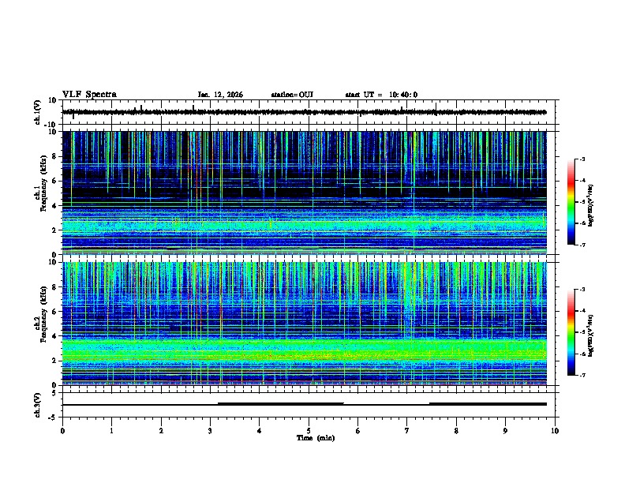Click the ch.2 spectrogram "6" kHz tick label

point(54,312)
